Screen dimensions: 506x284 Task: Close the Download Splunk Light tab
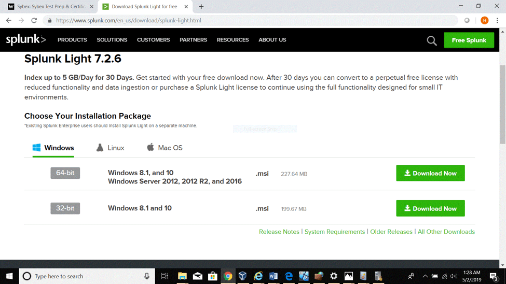pos(186,6)
